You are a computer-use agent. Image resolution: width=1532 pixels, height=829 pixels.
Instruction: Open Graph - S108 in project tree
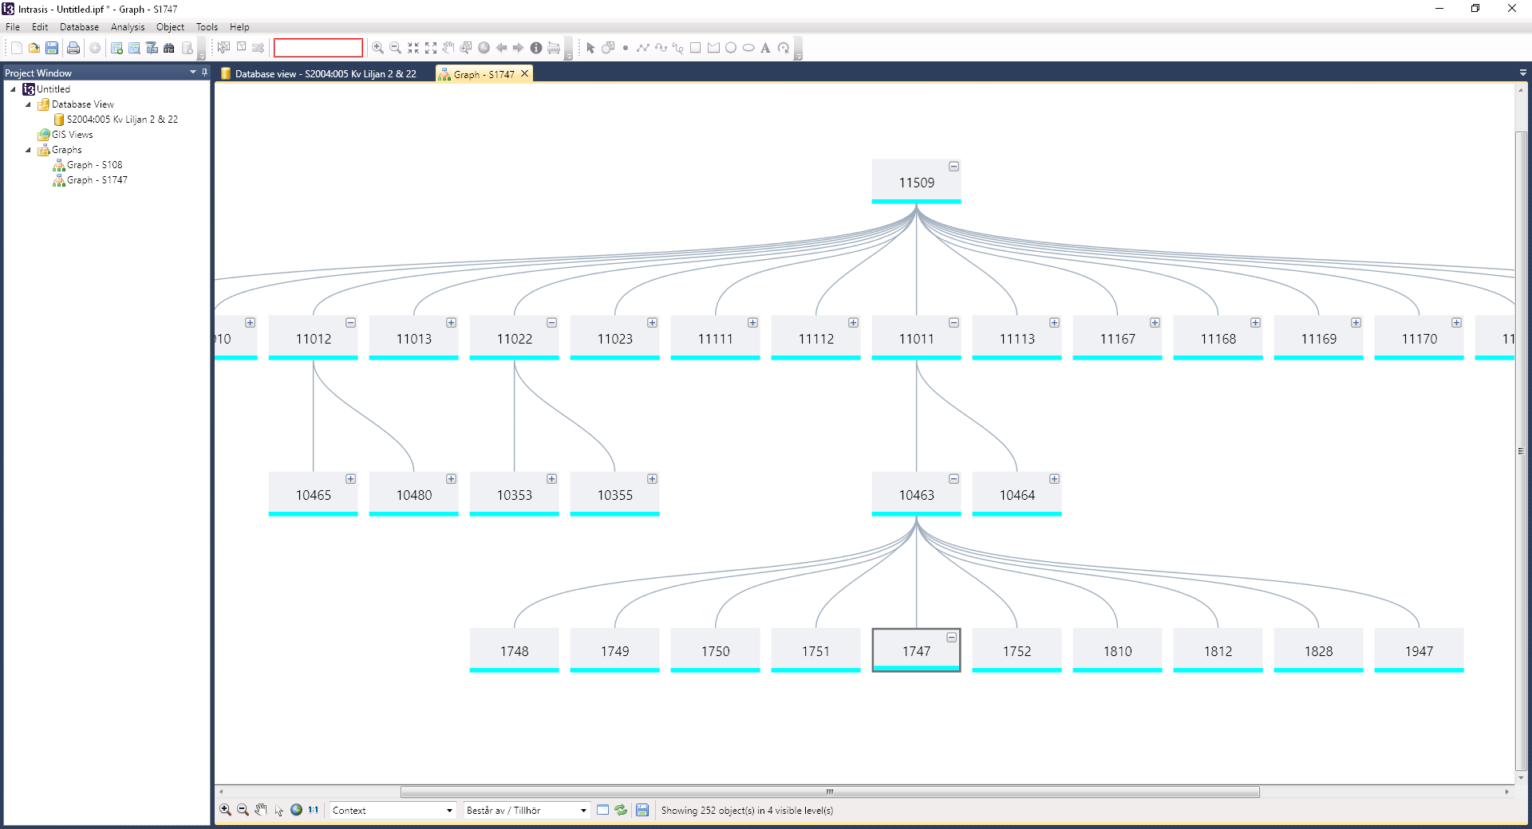(94, 165)
